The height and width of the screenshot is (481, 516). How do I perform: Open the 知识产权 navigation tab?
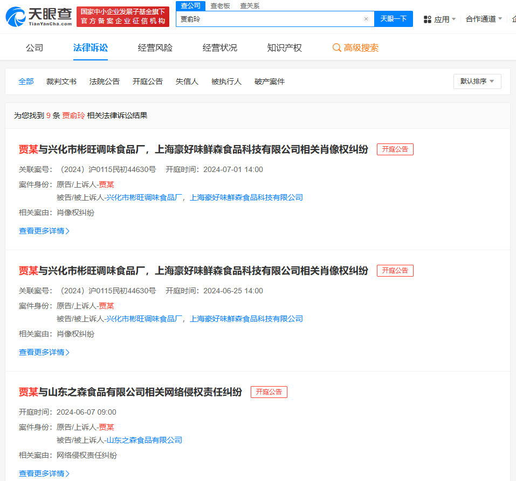284,47
